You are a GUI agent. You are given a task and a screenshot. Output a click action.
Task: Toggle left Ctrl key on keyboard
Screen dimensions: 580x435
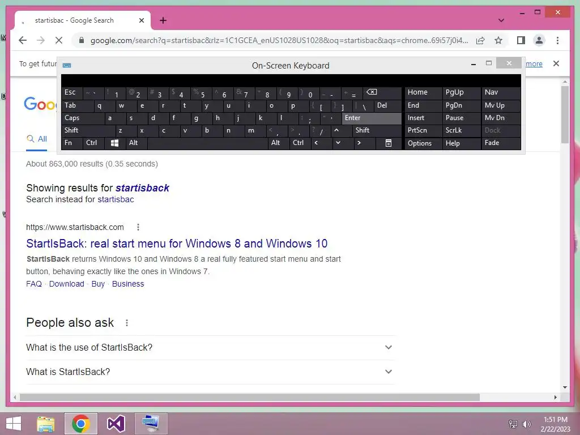coord(93,143)
